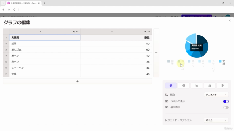Viewport: 234px width, 131px height.
Task: Click the ラベルの表示 label icon
Action: (167, 101)
